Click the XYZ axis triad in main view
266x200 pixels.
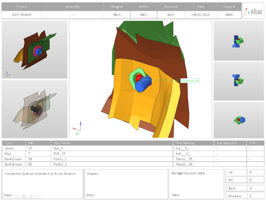click(x=77, y=127)
